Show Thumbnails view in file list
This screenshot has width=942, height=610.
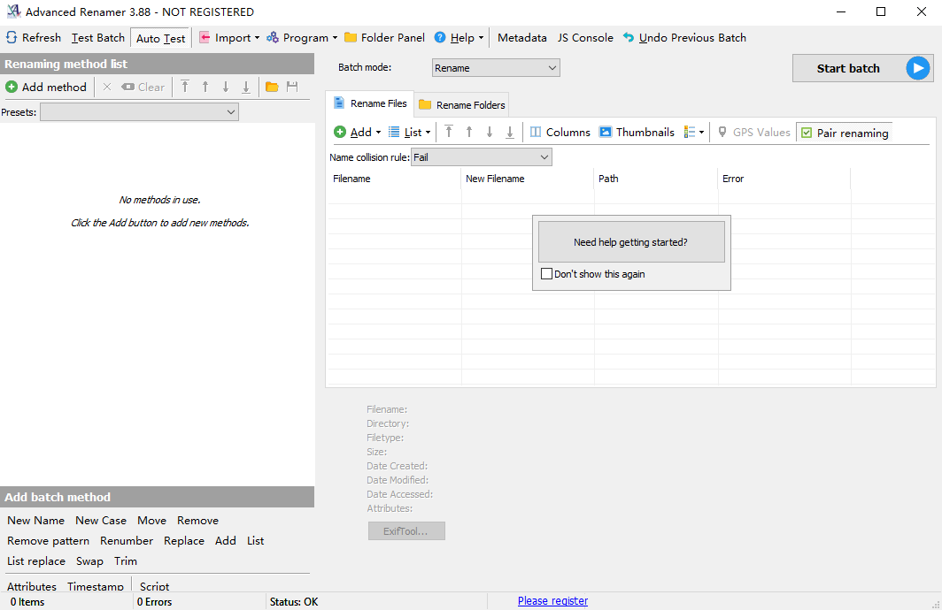pos(637,133)
